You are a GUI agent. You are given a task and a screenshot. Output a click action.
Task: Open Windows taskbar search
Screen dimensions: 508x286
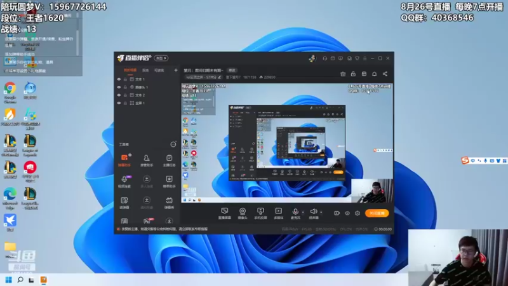coord(20,280)
